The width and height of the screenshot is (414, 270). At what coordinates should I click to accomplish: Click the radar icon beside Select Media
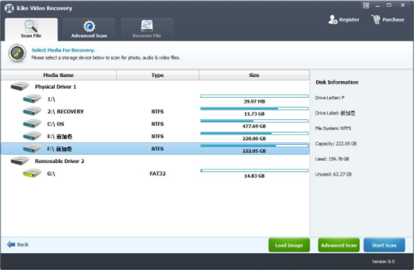pos(17,53)
